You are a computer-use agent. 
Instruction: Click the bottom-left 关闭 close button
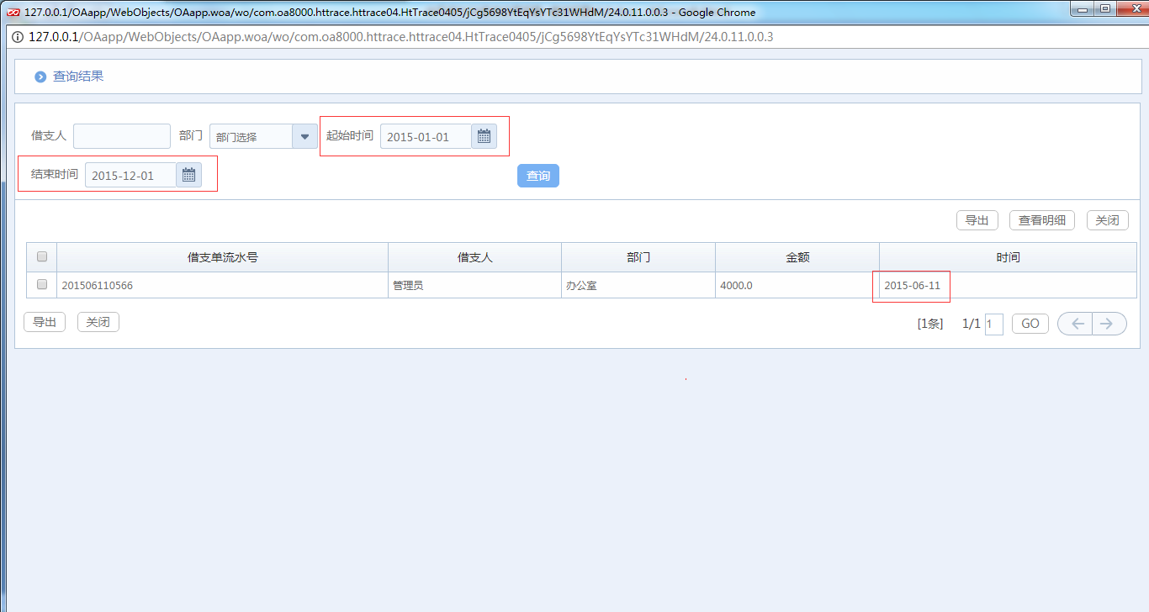click(x=98, y=322)
